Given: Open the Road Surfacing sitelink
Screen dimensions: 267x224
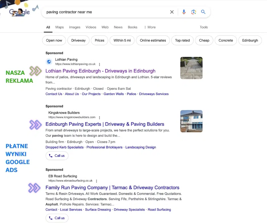Looking at the screenshot, I should click(x=159, y=210).
